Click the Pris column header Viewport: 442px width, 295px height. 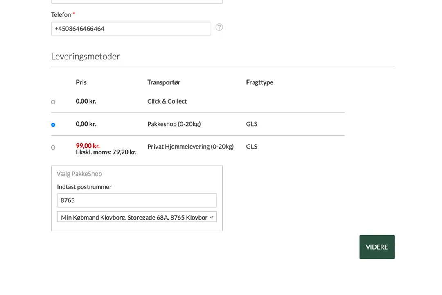coord(81,82)
